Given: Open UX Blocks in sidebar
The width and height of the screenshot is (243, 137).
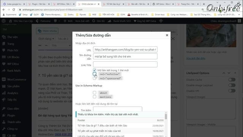Looking at the screenshot, I should tap(13, 57).
